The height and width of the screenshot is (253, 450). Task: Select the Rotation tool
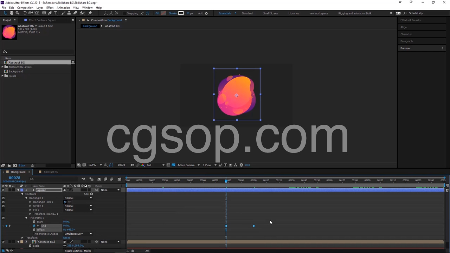[x=25, y=13]
